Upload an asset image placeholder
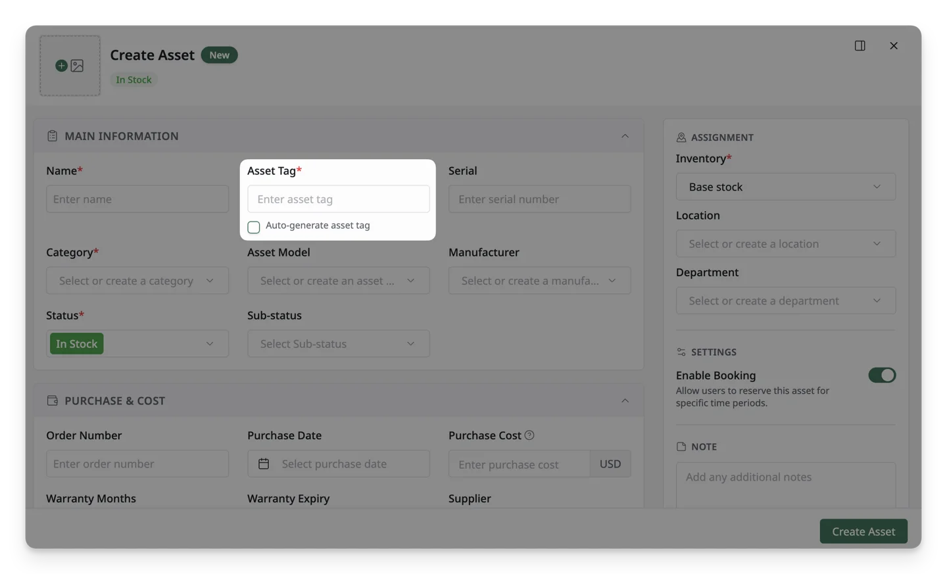947x574 pixels. pos(70,66)
